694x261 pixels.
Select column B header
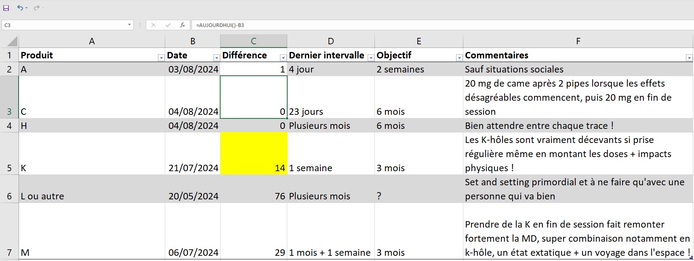coord(193,41)
